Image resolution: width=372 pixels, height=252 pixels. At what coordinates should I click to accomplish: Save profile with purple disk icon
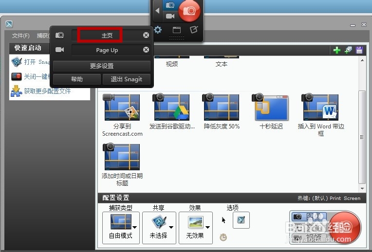coord(359,50)
